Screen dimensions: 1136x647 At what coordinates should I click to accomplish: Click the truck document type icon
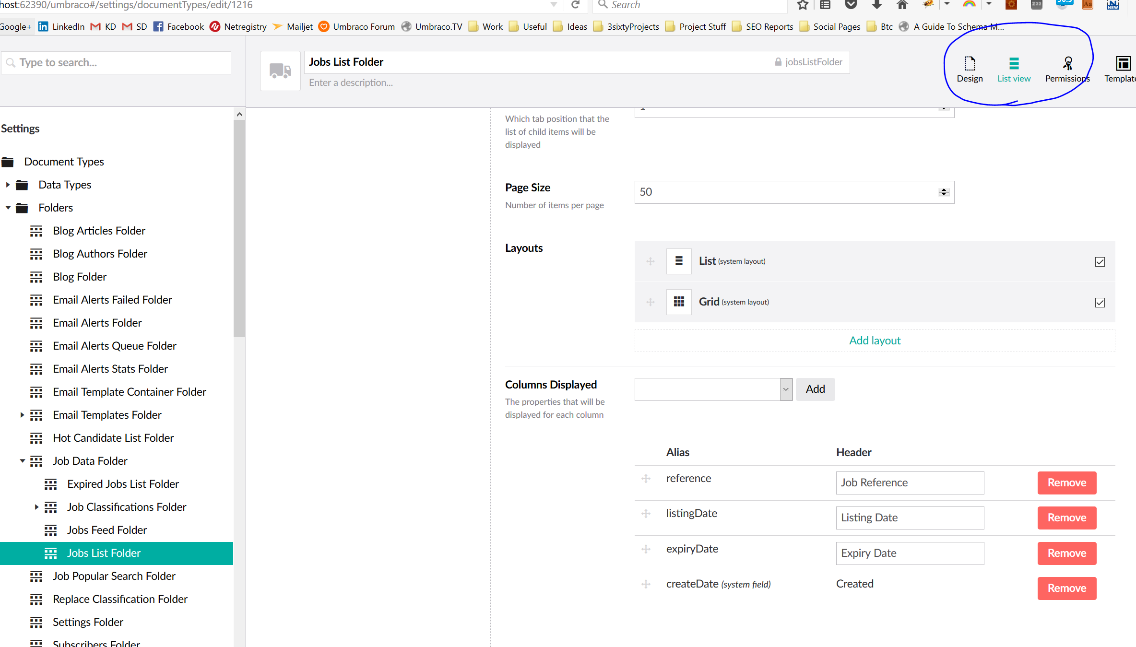pos(280,71)
